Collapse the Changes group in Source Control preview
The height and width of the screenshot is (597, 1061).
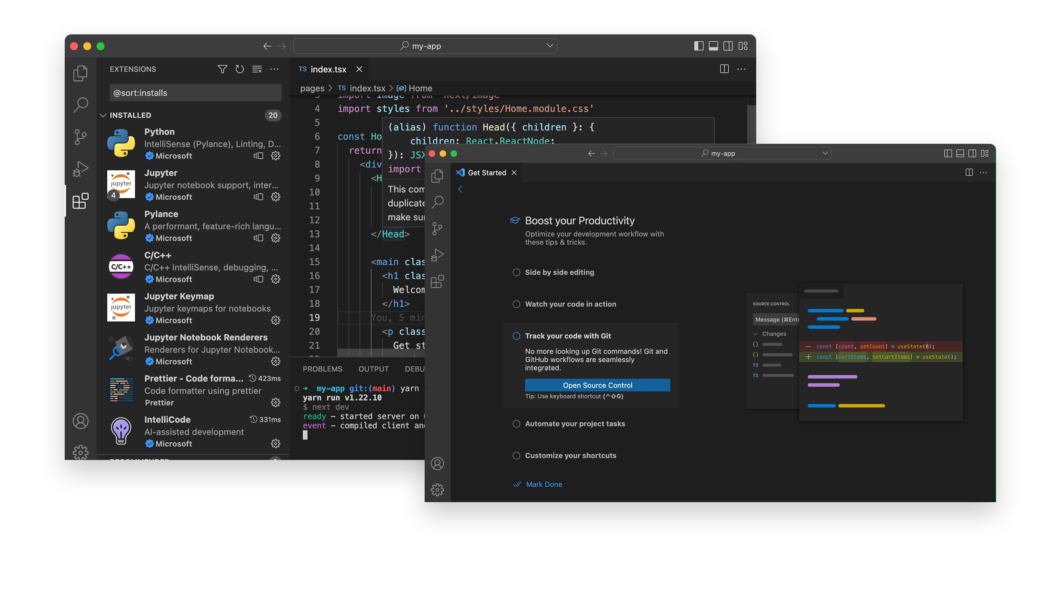click(x=755, y=333)
